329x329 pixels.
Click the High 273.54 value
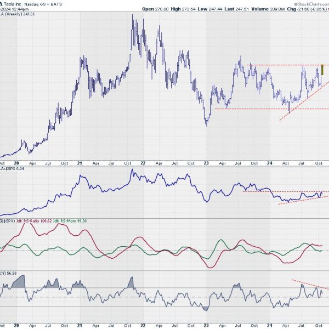[183, 9]
